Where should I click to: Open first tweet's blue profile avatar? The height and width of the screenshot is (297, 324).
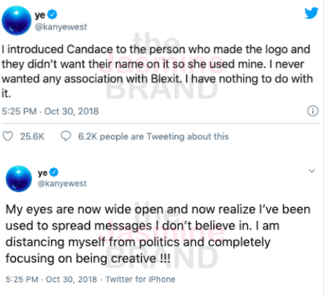tap(16, 20)
